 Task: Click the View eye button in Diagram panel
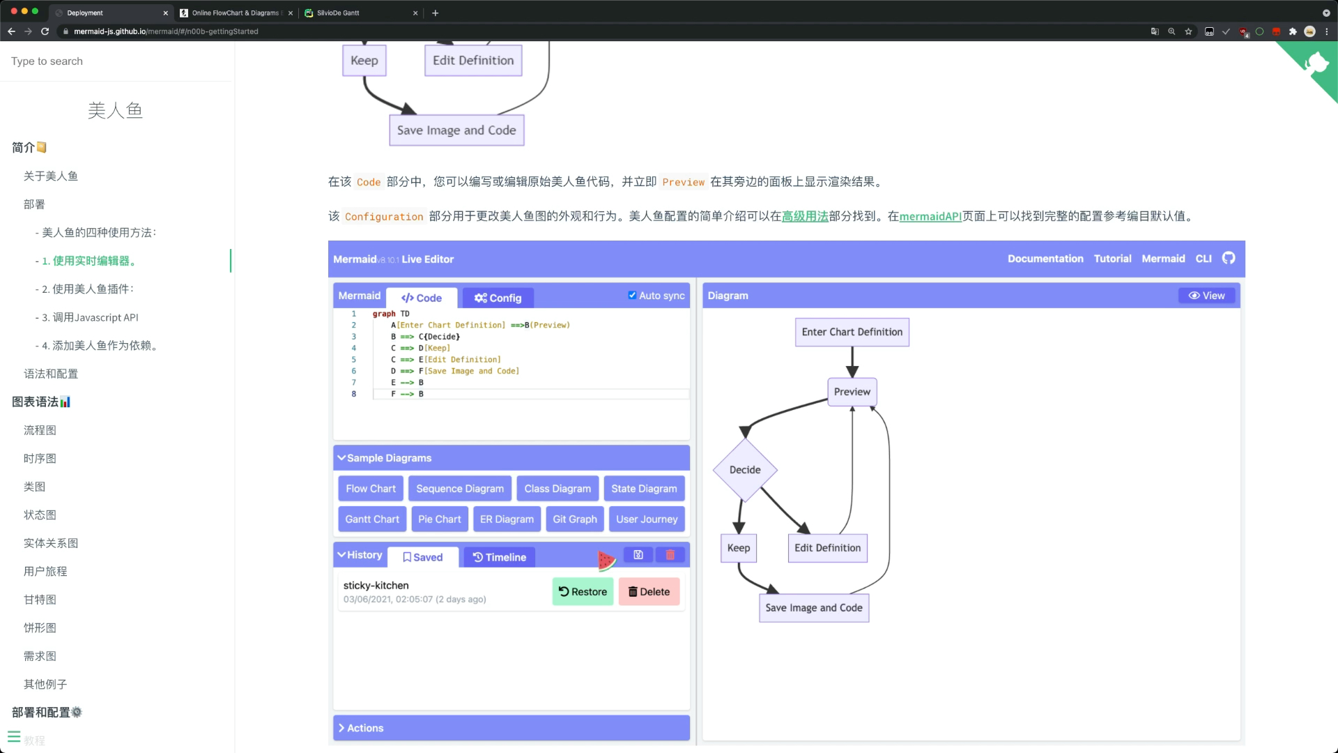(1206, 296)
